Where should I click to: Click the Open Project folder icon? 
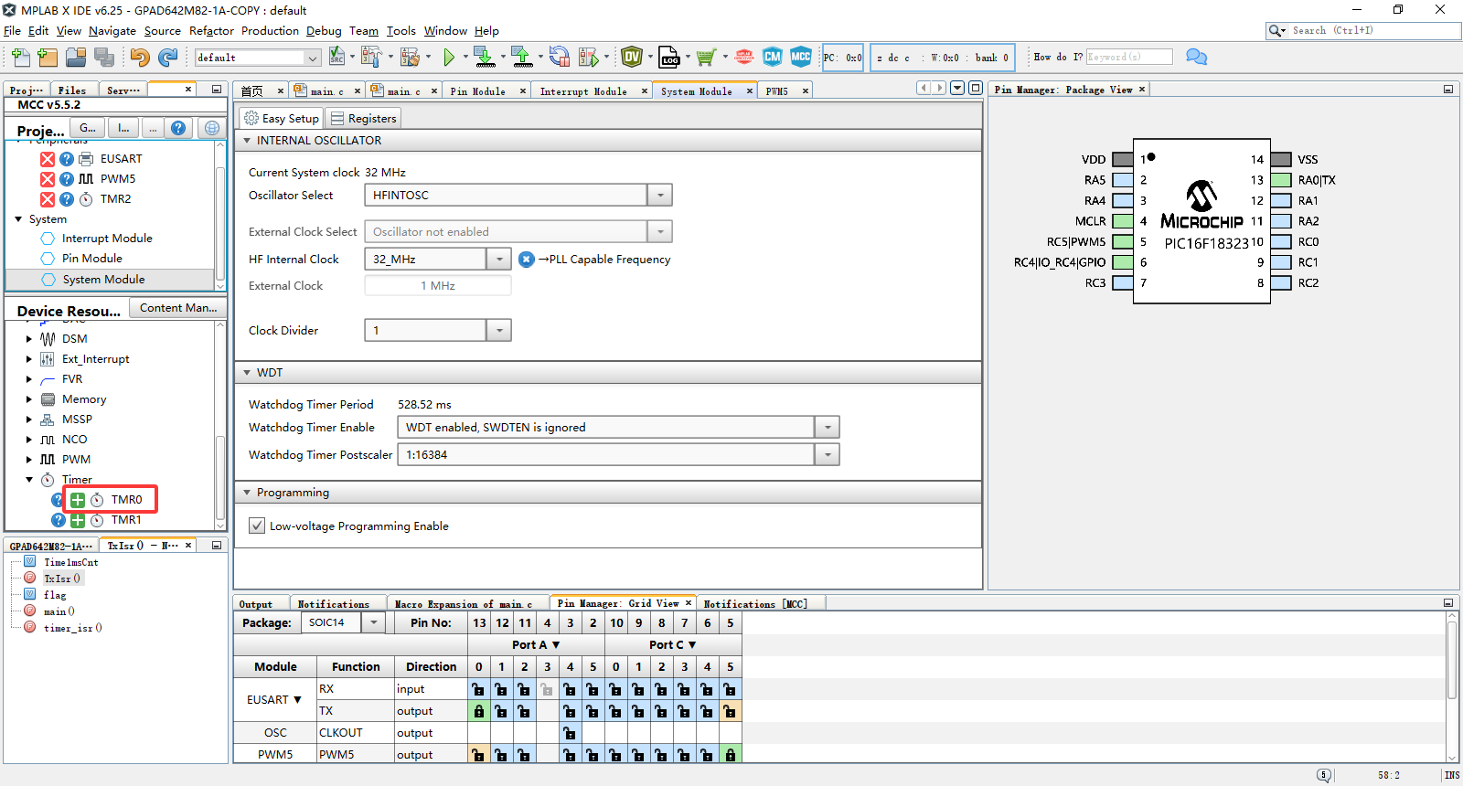pos(76,58)
